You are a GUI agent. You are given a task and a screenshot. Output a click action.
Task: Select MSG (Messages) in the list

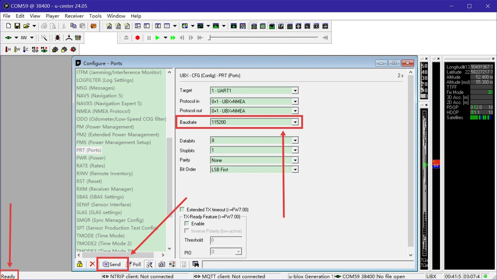coord(95,88)
